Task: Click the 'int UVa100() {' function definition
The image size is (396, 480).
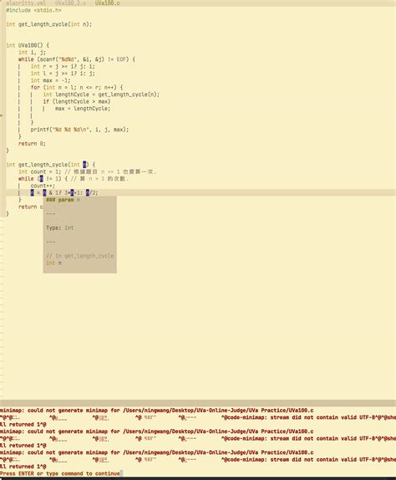Action: (28, 45)
